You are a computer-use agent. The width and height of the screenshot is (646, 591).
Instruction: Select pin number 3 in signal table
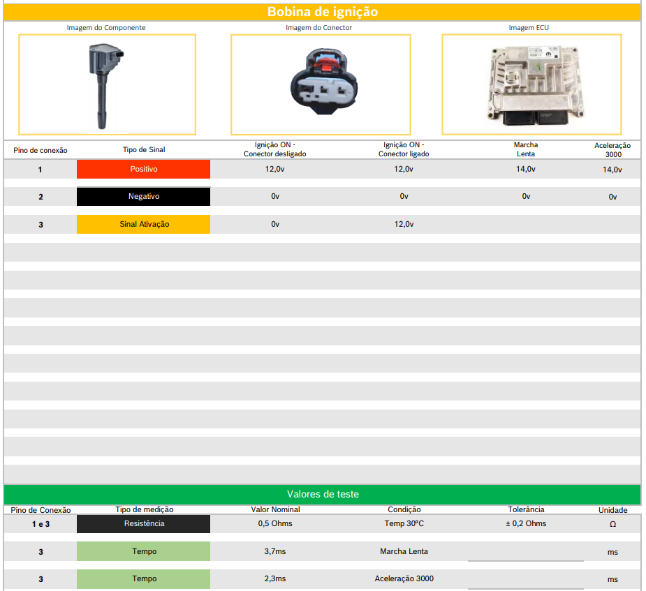tap(41, 225)
